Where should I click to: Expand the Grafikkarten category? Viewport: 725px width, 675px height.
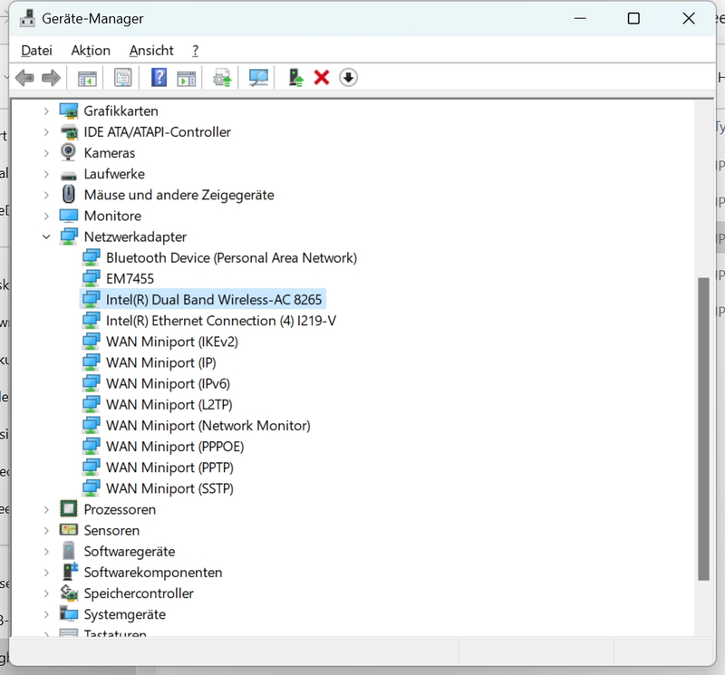coord(46,111)
